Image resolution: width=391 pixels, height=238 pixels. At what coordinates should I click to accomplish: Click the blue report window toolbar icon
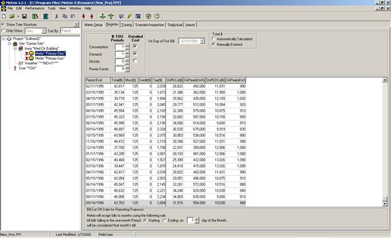(138, 16)
